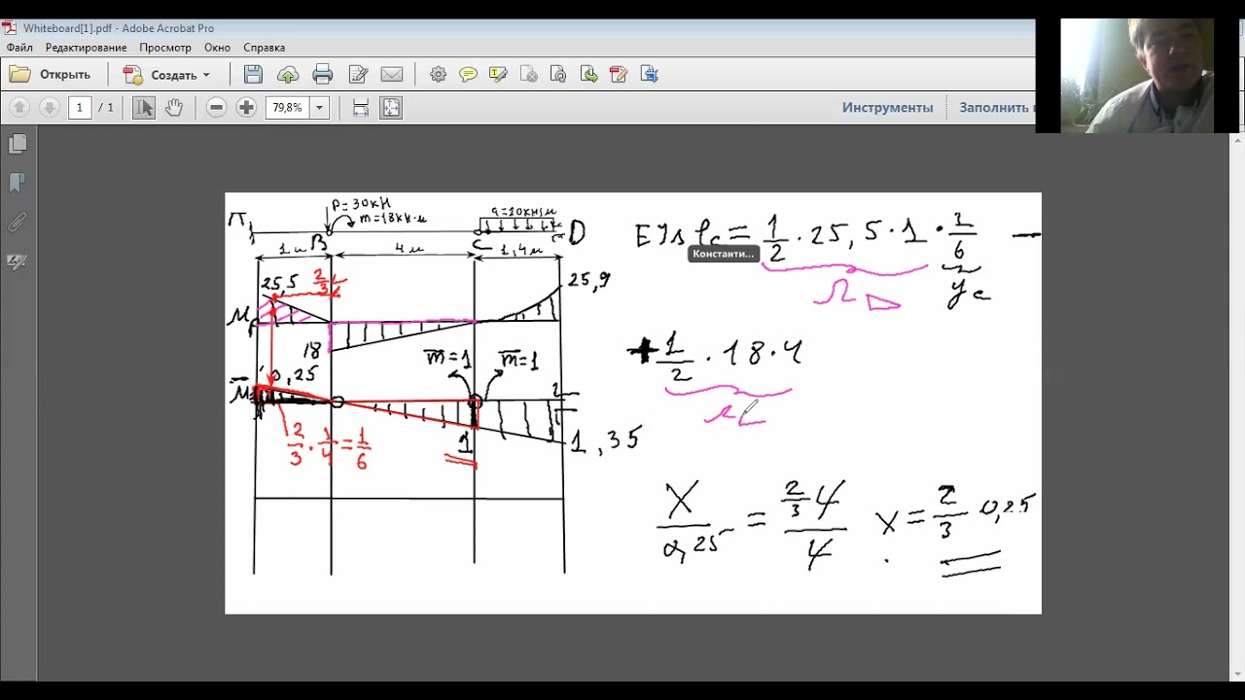Open the page thumbnails sidebar icon
Image resolution: width=1245 pixels, height=700 pixels.
pos(18,145)
